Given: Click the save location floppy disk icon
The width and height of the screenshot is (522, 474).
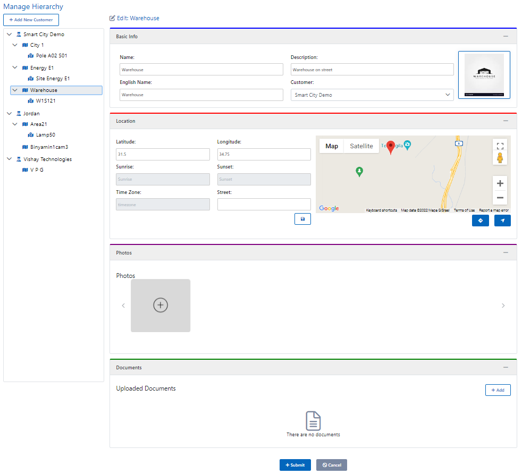Looking at the screenshot, I should [x=302, y=219].
